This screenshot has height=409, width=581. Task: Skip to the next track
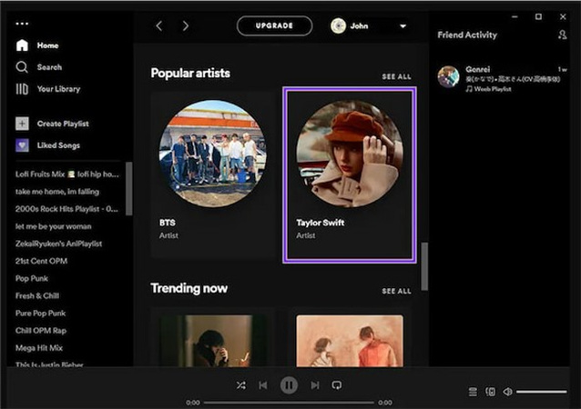point(314,385)
